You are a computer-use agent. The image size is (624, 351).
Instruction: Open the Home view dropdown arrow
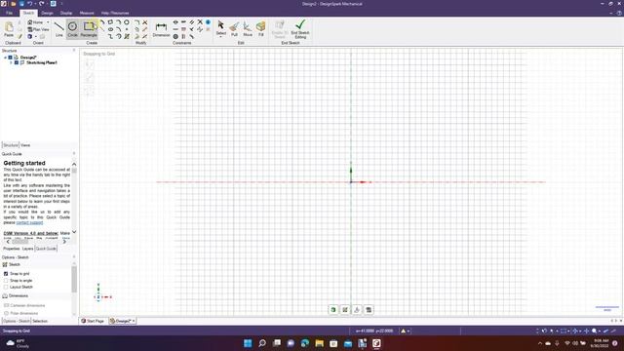point(48,22)
